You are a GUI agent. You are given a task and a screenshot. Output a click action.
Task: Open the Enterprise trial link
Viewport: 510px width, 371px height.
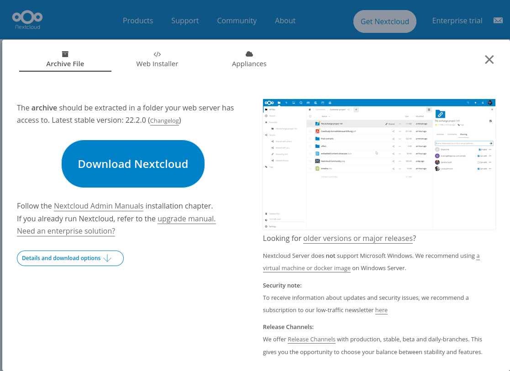[x=457, y=21]
